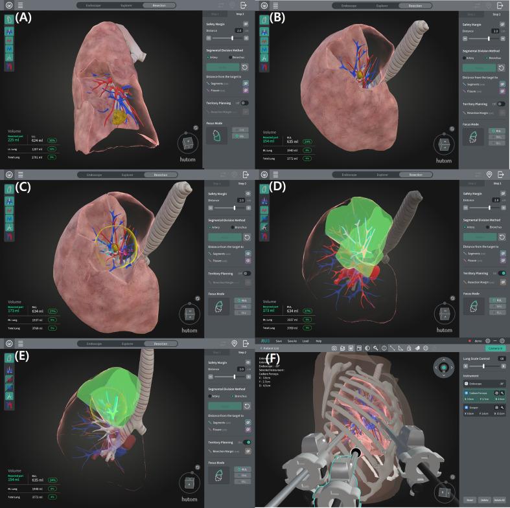
Task: Click the exit icon at top right of panel B
Action: click(x=500, y=6)
